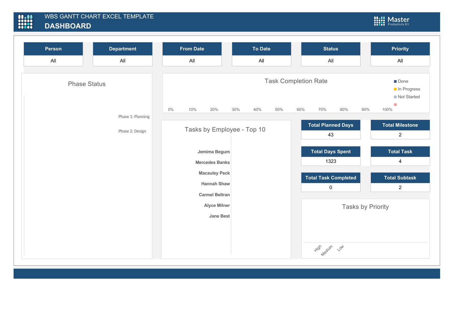The image size is (454, 321).
Task: Click the Total Milestone header
Action: coord(400,125)
